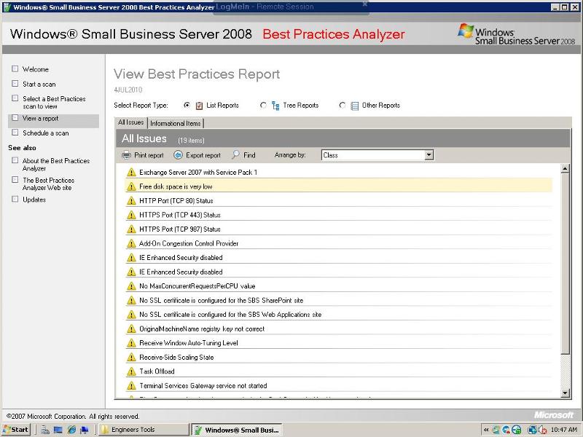The height and width of the screenshot is (437, 583).
Task: Go to Welcome in the sidebar
Action: [36, 69]
